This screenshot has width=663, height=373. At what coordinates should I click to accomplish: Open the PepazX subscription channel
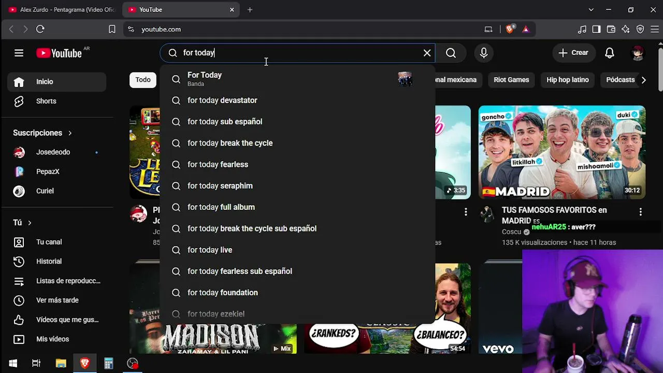pos(56,171)
